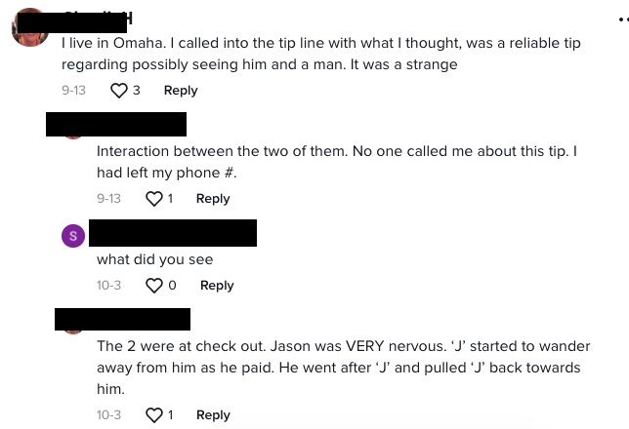
Task: Reply to the 'Jason was VERY nervous' comment
Action: point(213,415)
